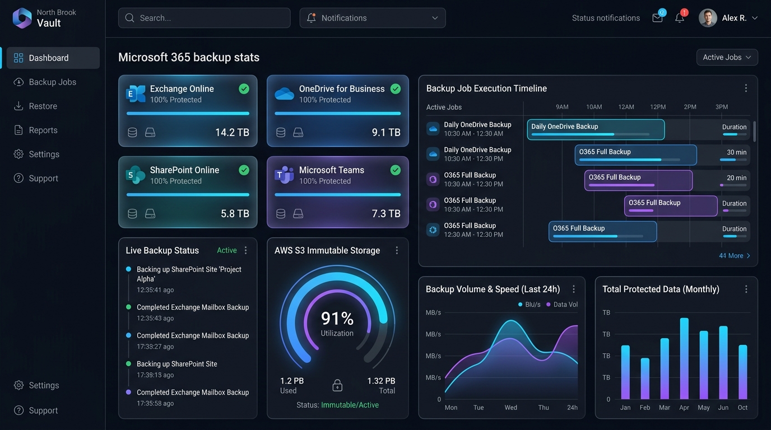Viewport: 771px width, 430px height.
Task: Open the Active Jobs filter dropdown
Action: (727, 57)
